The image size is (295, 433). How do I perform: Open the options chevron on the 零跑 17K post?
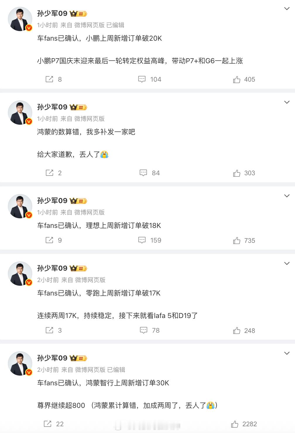click(287, 263)
